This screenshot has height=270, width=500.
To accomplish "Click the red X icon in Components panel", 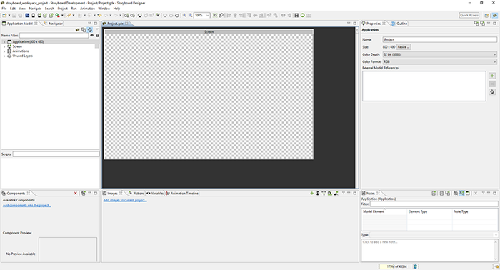I will pos(76,193).
